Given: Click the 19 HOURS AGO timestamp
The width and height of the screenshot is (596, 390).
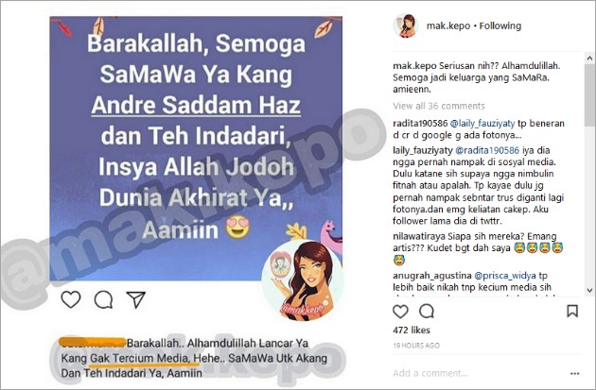Looking at the screenshot, I should click(416, 346).
